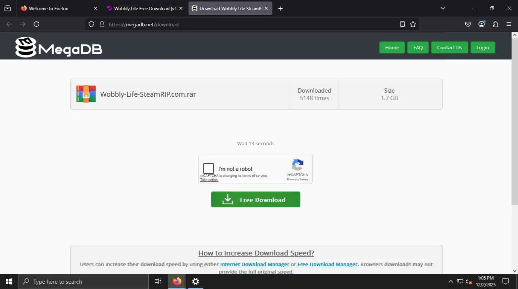Viewport: 518px width, 289px height.
Task: Switch to the Welcome to Firefox tab
Action: point(59,8)
